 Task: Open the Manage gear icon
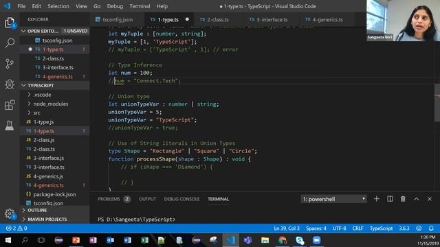(x=10, y=213)
